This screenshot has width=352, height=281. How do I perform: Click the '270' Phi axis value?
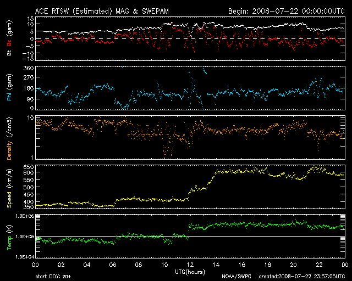pos(29,77)
